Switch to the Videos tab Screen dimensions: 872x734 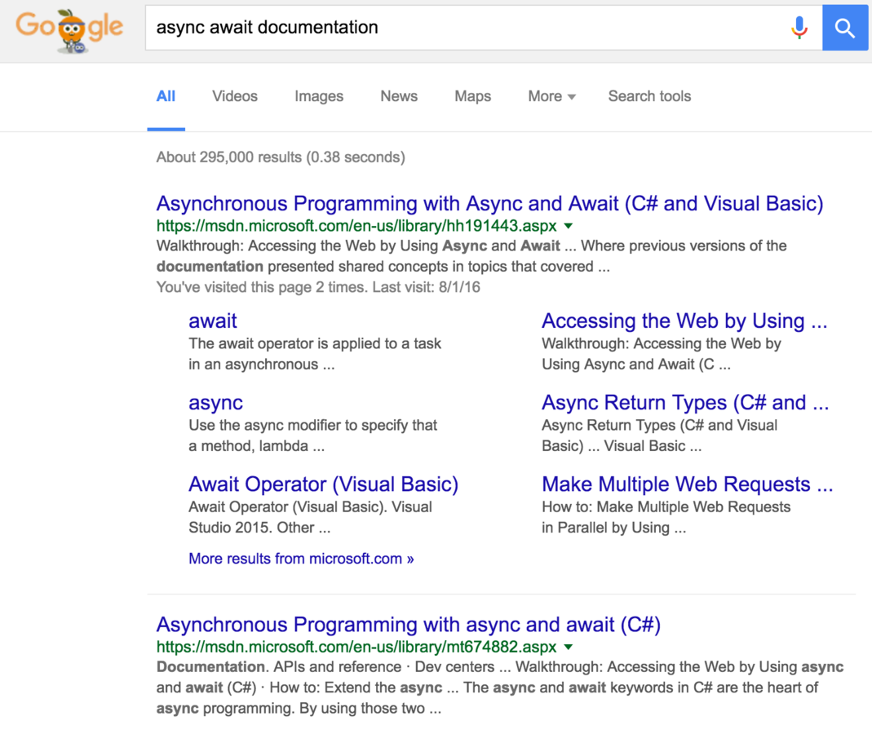pos(235,96)
